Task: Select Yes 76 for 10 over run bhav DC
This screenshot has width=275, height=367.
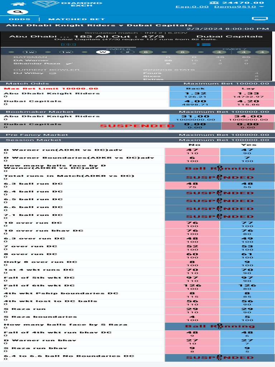Action: click(247, 232)
